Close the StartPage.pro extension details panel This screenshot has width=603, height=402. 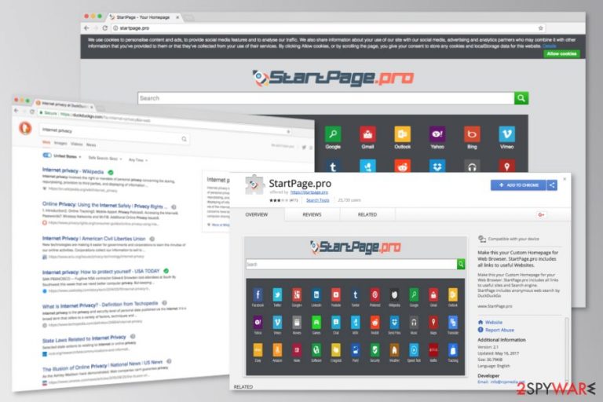565,179
